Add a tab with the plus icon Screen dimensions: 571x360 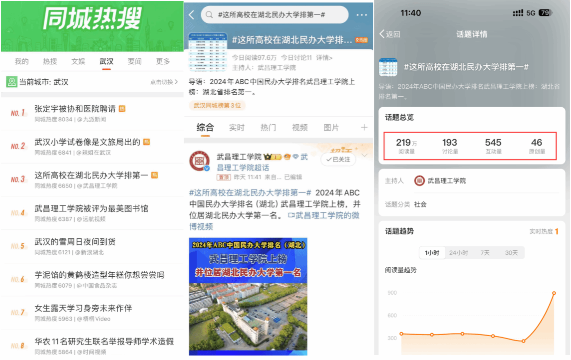pos(364,127)
